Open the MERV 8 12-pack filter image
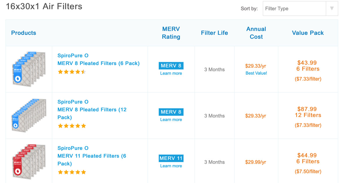349x183 pixels. (x=29, y=116)
